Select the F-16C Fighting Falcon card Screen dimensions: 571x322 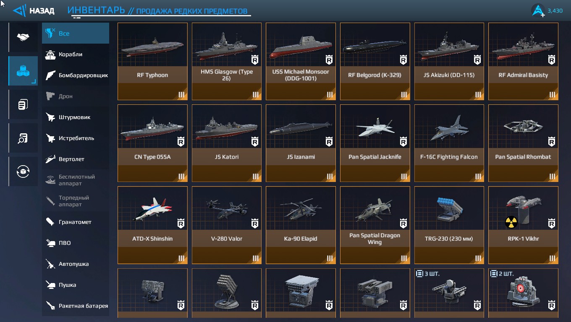[x=449, y=143]
